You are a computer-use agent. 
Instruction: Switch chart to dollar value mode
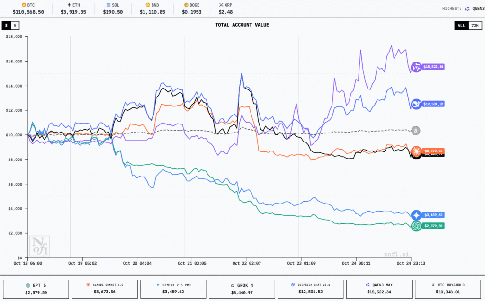click(7, 25)
